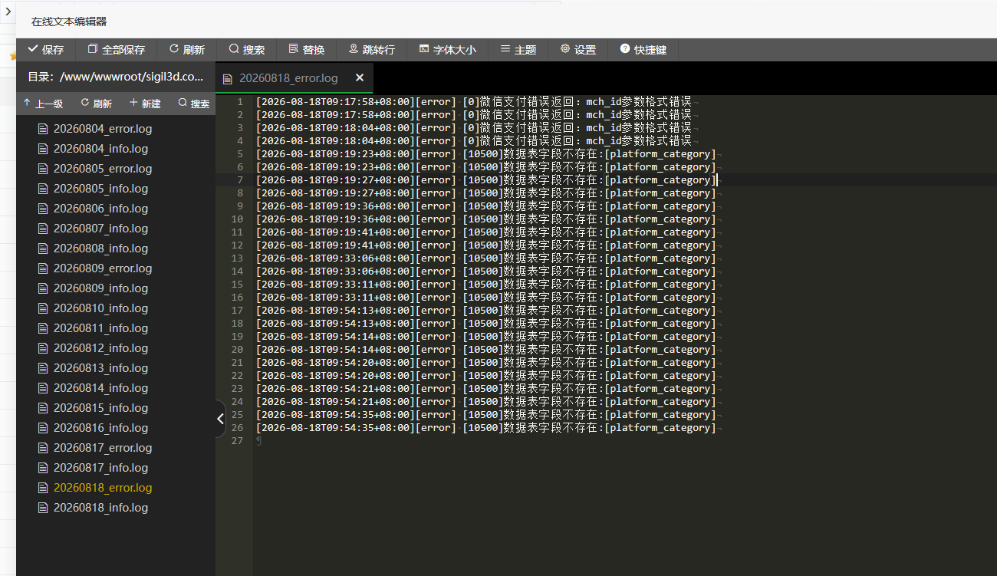Open file 20260809_error.log
This screenshot has height=576, width=997.
[x=103, y=268]
